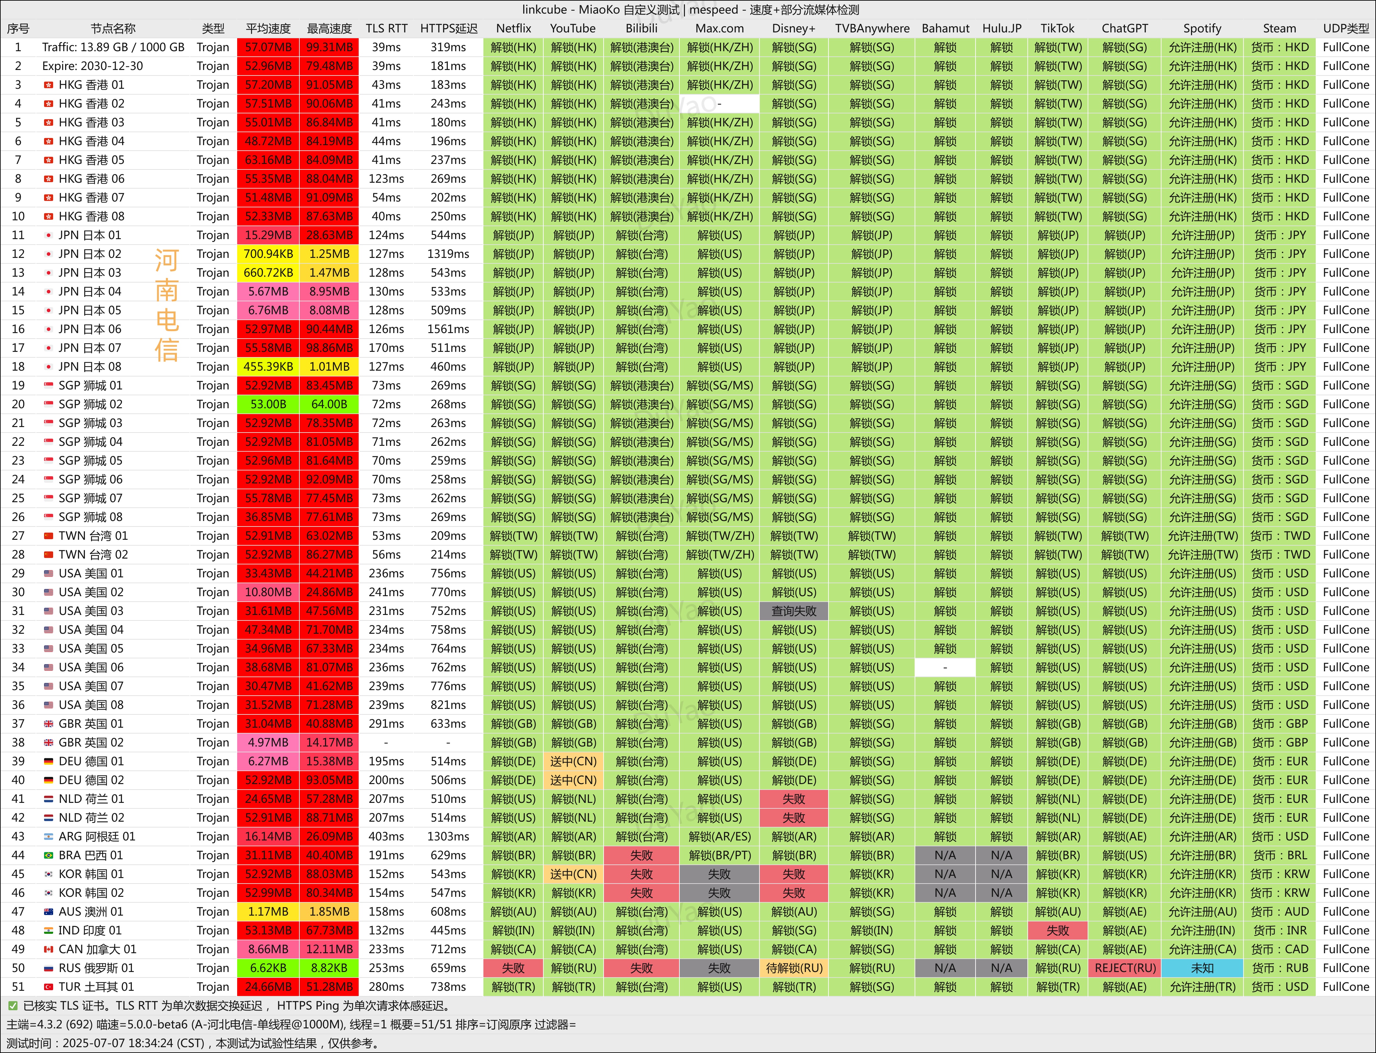1376x1053 pixels.
Task: Select the TLS RTT column header
Action: [387, 28]
